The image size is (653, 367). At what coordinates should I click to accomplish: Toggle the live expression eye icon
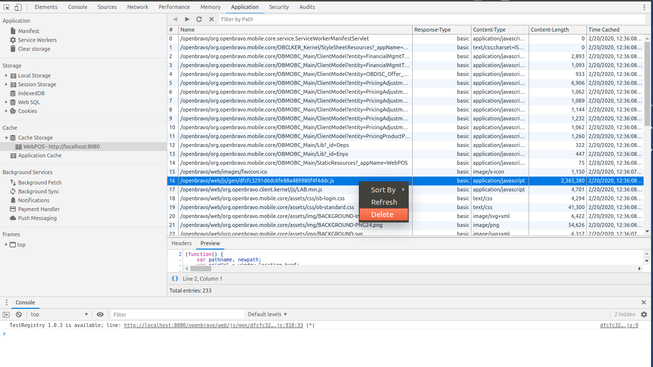click(x=100, y=314)
